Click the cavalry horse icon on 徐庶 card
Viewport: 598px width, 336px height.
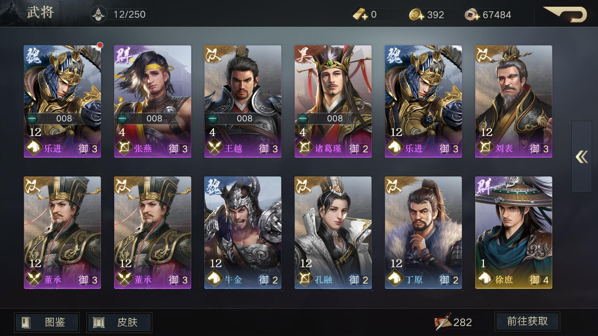(485, 278)
